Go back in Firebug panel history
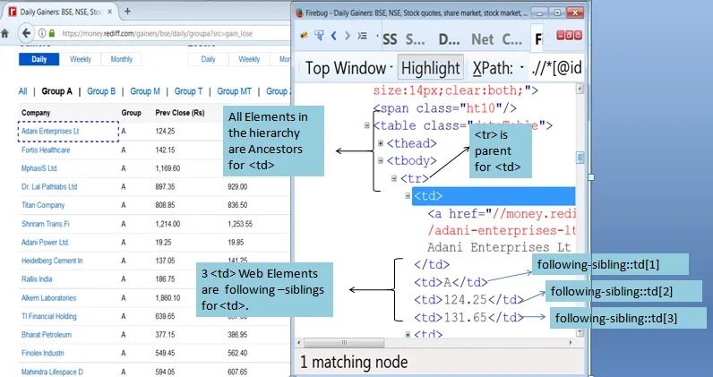 [x=334, y=35]
